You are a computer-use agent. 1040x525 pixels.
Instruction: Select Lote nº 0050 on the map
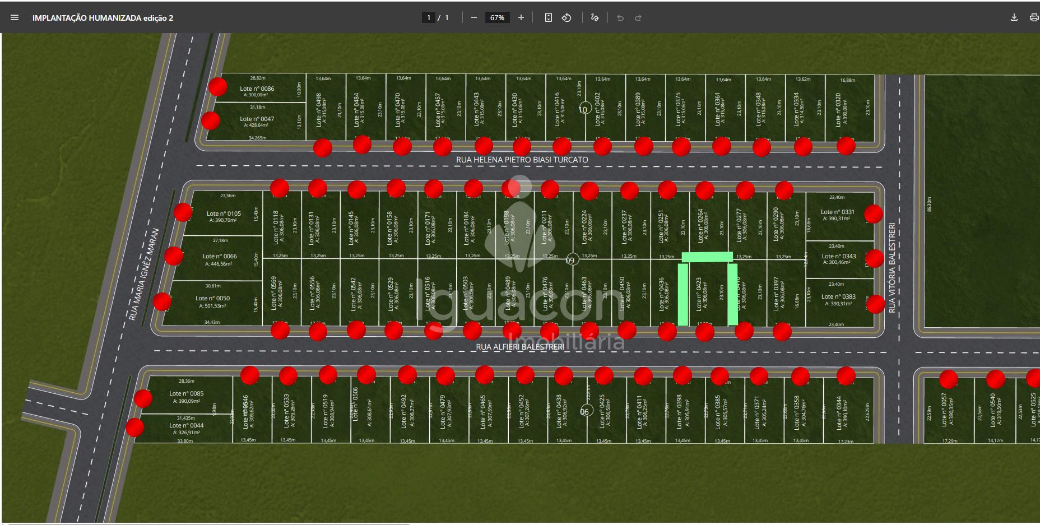(x=212, y=301)
